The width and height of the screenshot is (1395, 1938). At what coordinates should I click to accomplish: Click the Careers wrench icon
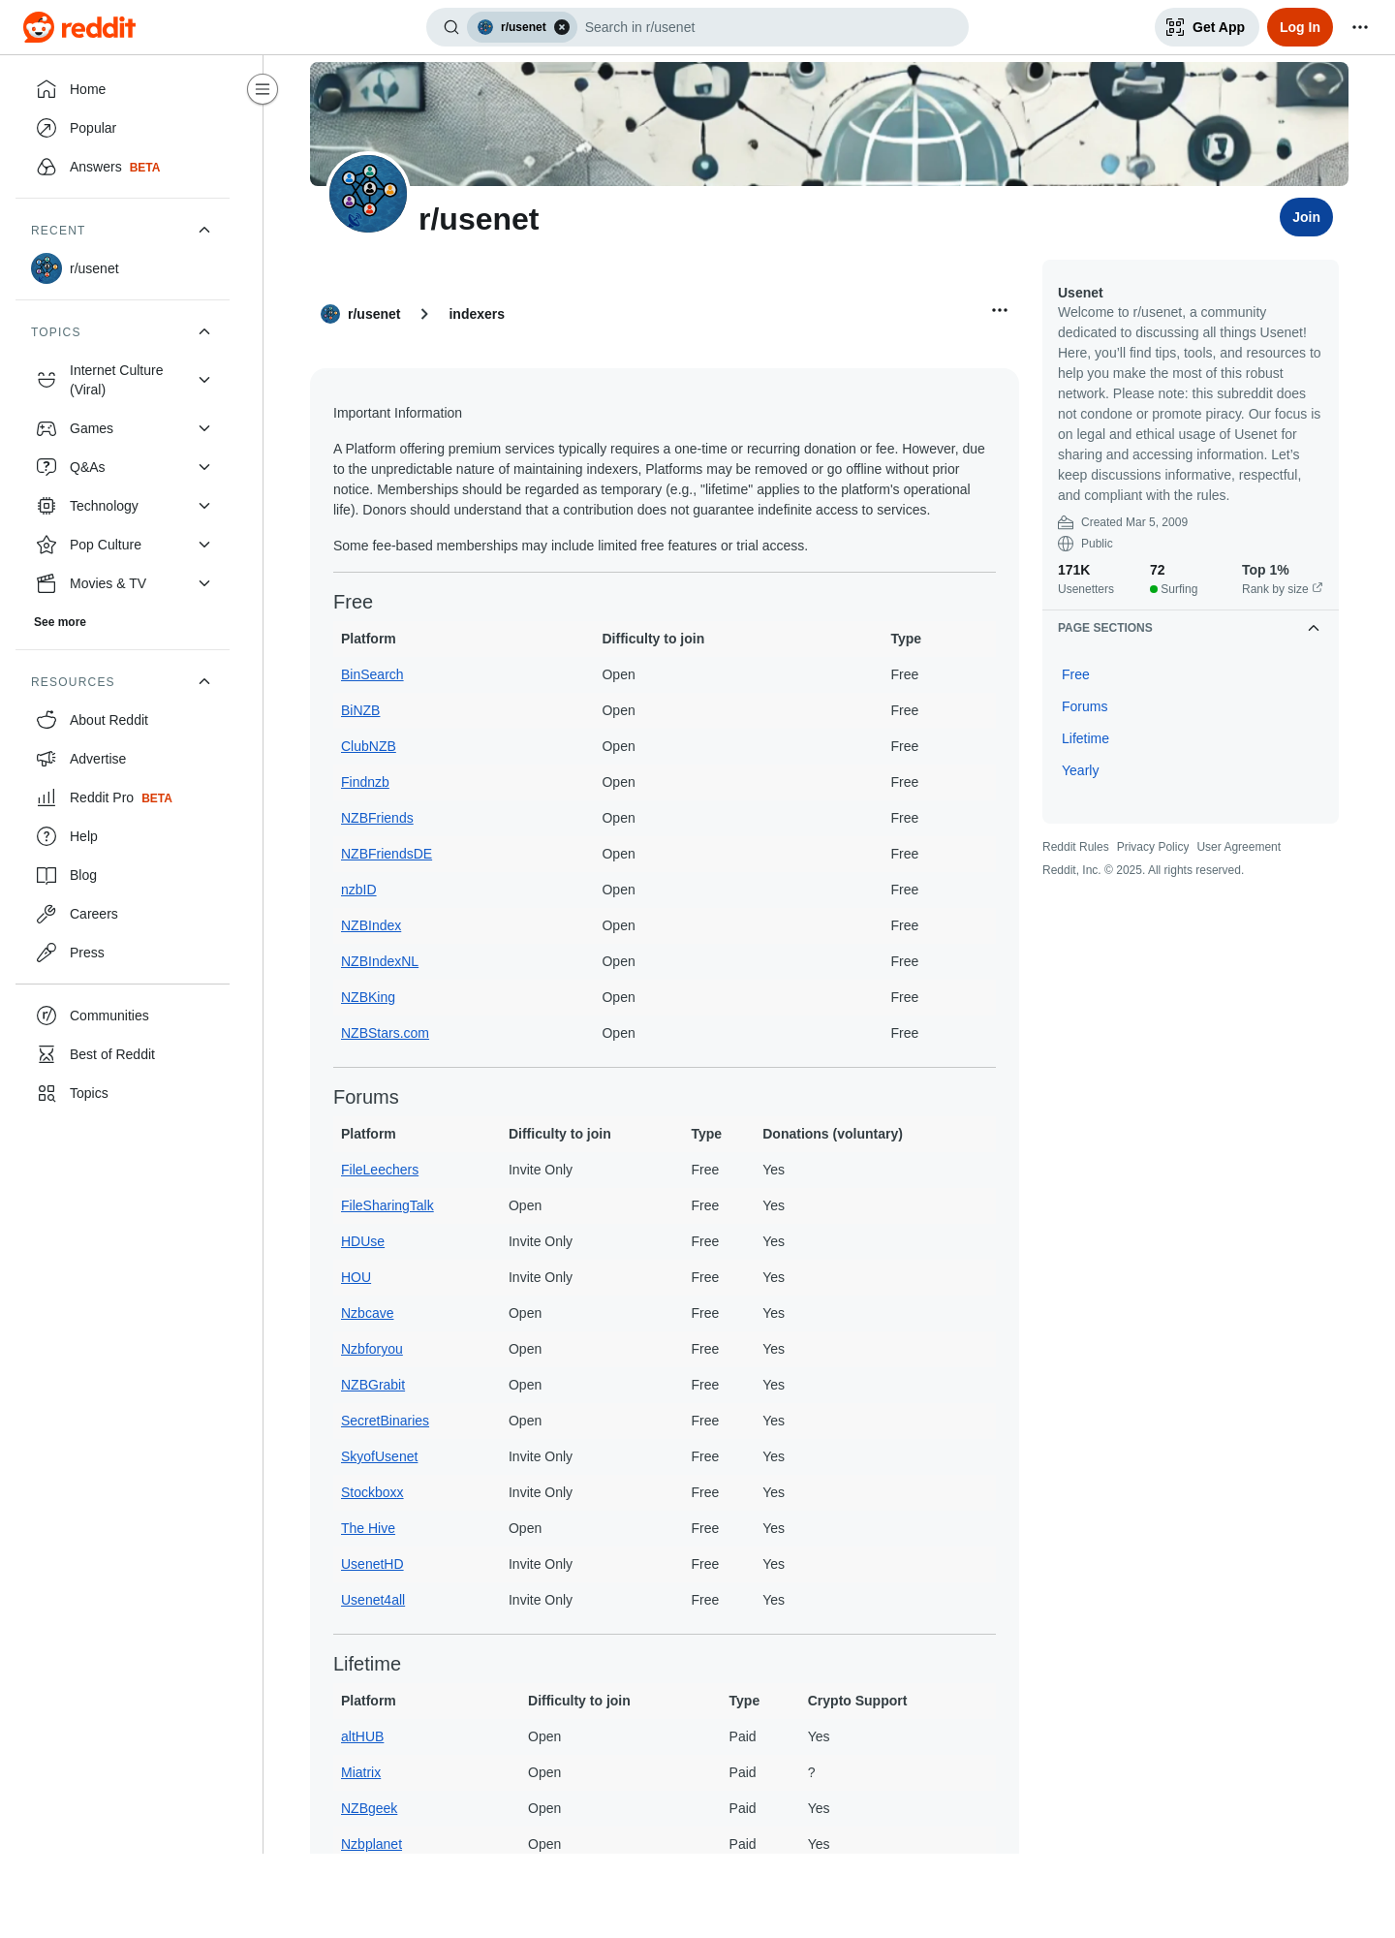pos(46,914)
